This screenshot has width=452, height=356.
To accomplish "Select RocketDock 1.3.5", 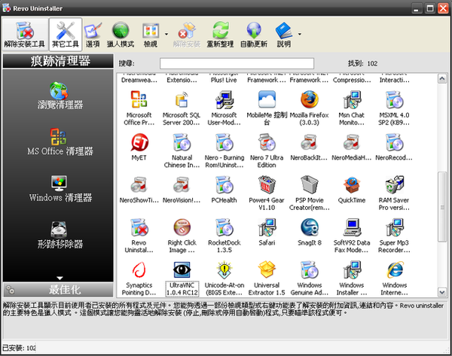I will pyautogui.click(x=224, y=236).
